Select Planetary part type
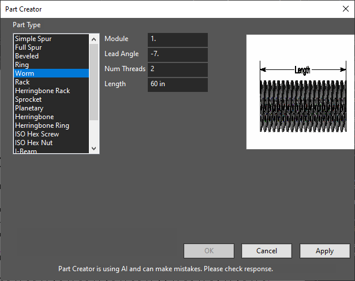Image resolution: width=355 pixels, height=281 pixels. coord(51,108)
